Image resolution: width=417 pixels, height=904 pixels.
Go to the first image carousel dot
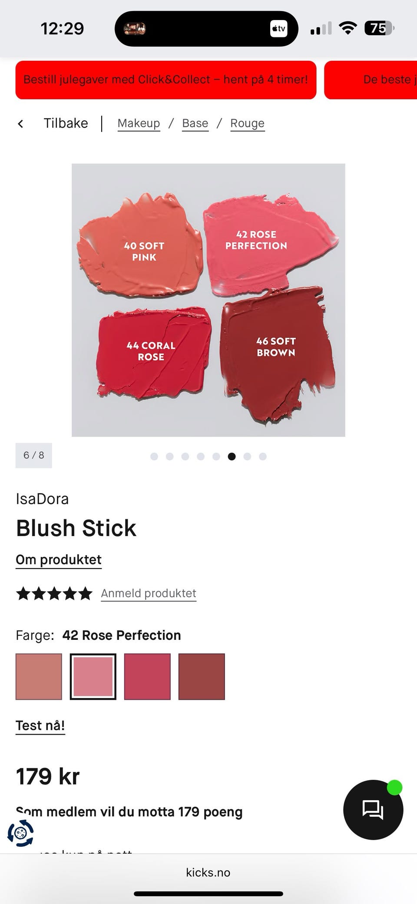click(154, 456)
